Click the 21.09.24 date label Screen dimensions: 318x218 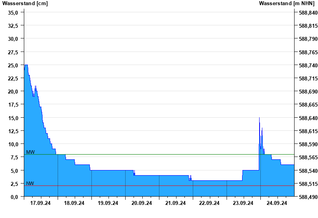tap(175, 203)
